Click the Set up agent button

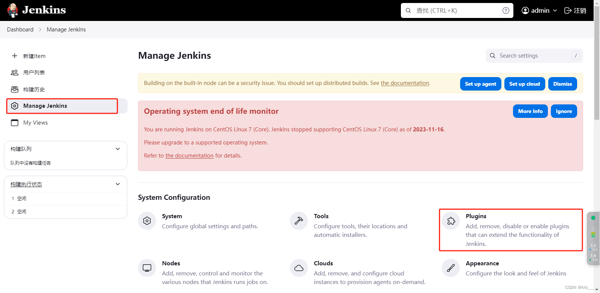[480, 84]
